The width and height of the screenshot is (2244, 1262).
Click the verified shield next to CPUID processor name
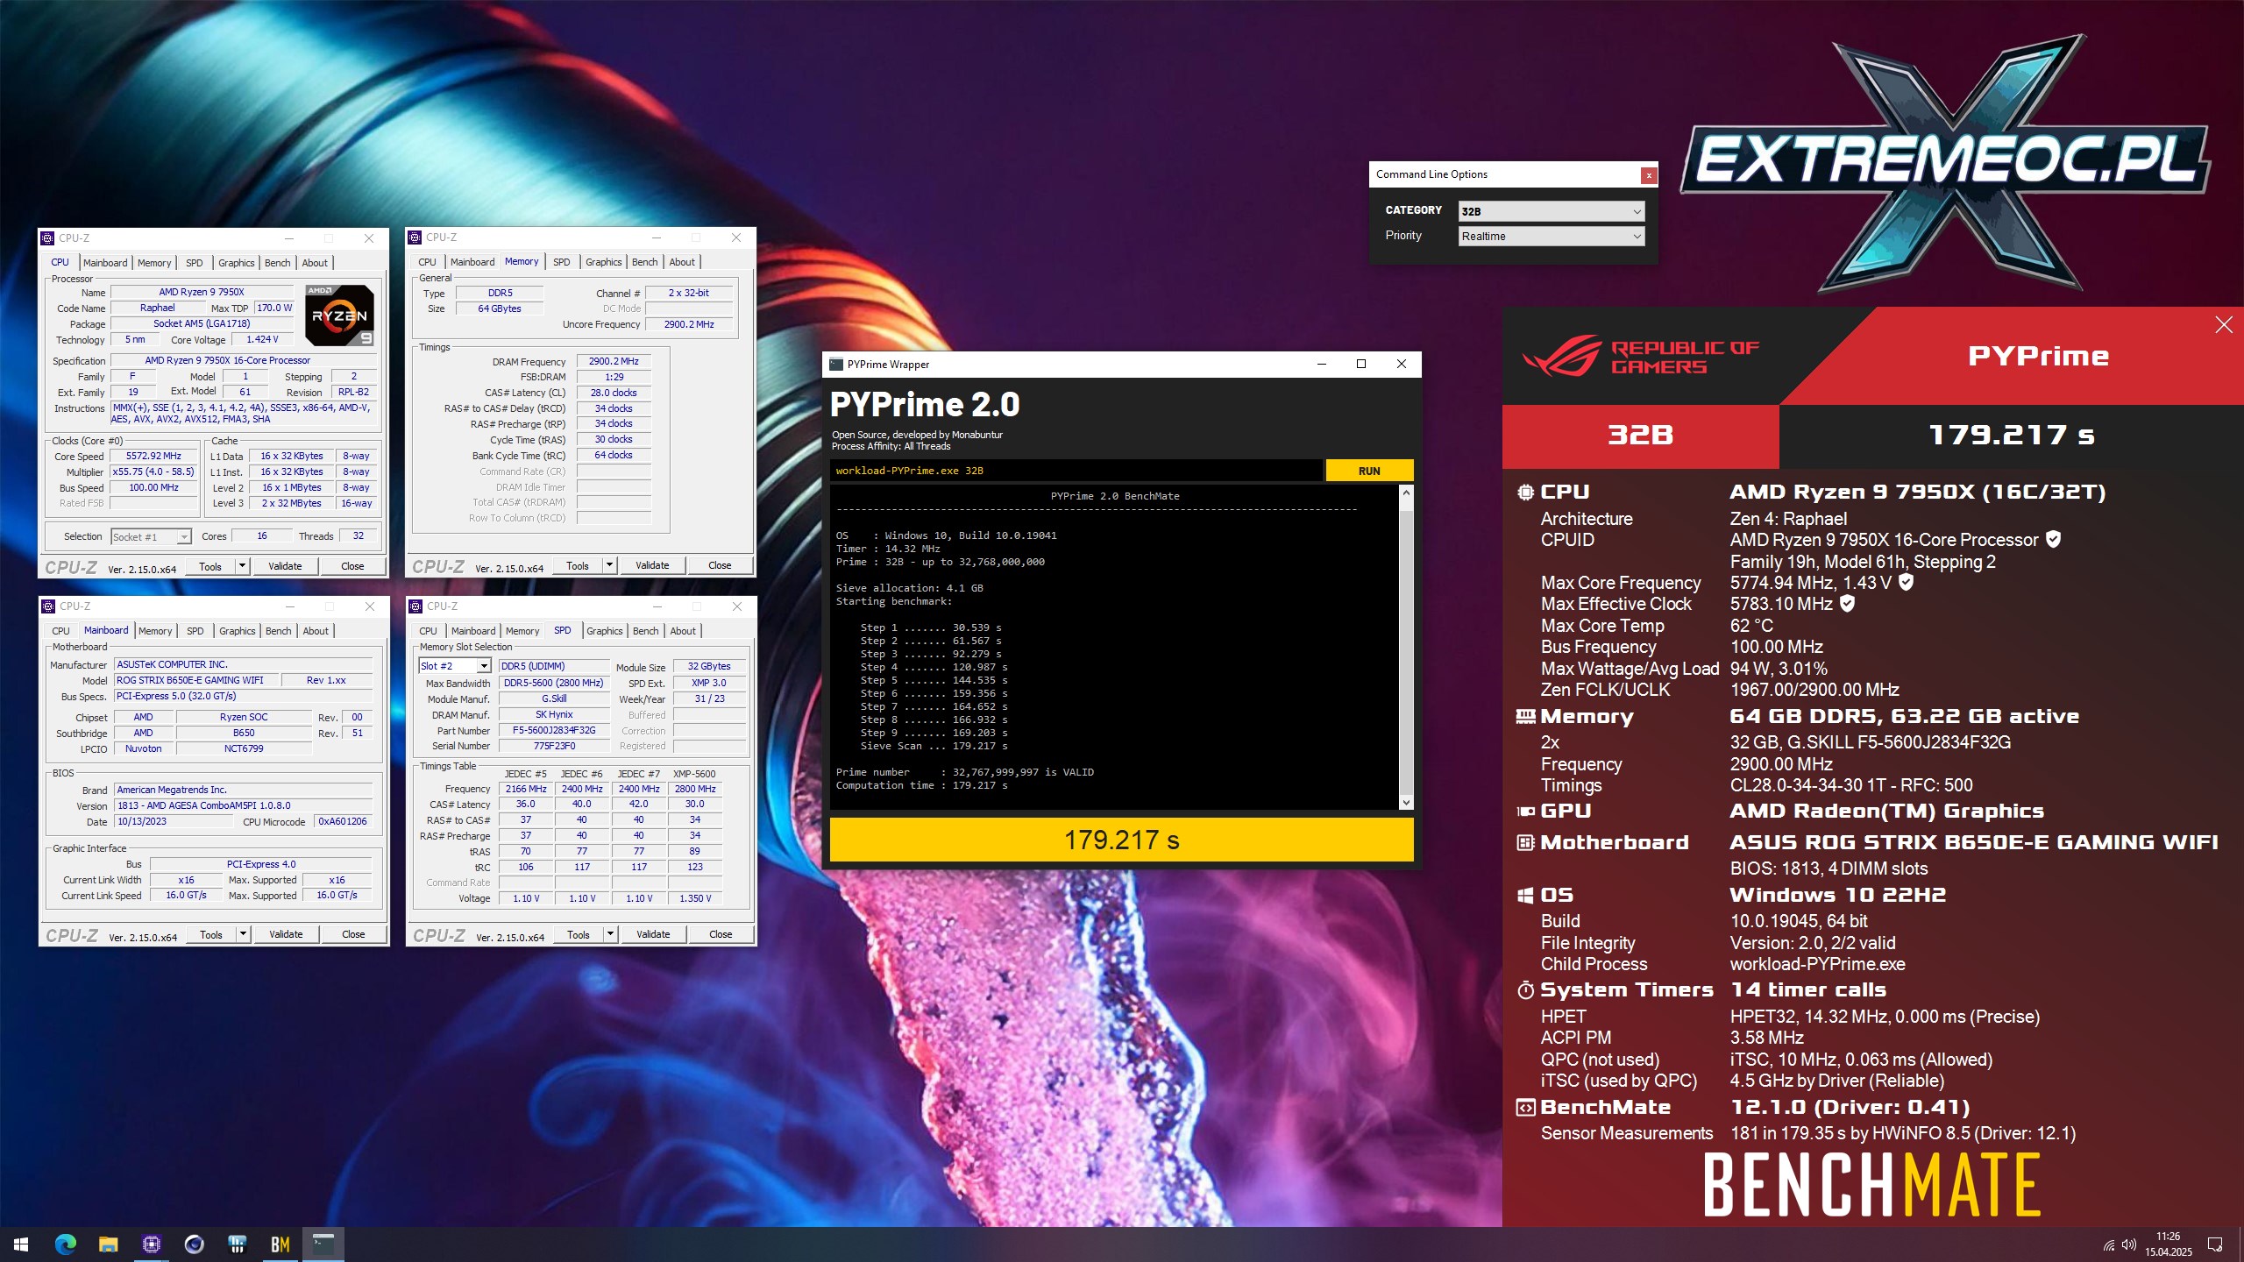(2053, 540)
